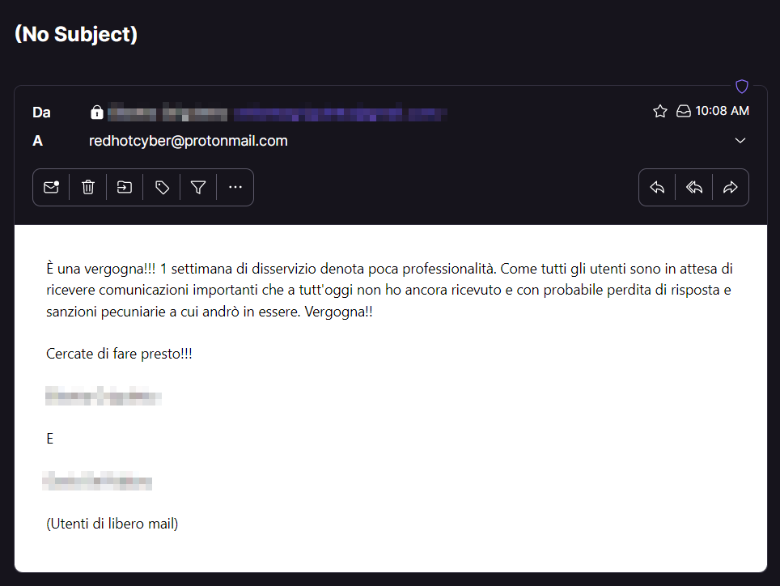Click the sender encryption lock icon
This screenshot has width=780, height=586.
[x=97, y=112]
